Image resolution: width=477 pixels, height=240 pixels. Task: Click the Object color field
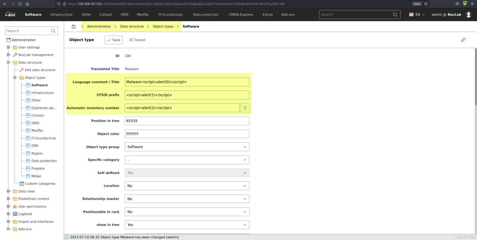(x=187, y=134)
